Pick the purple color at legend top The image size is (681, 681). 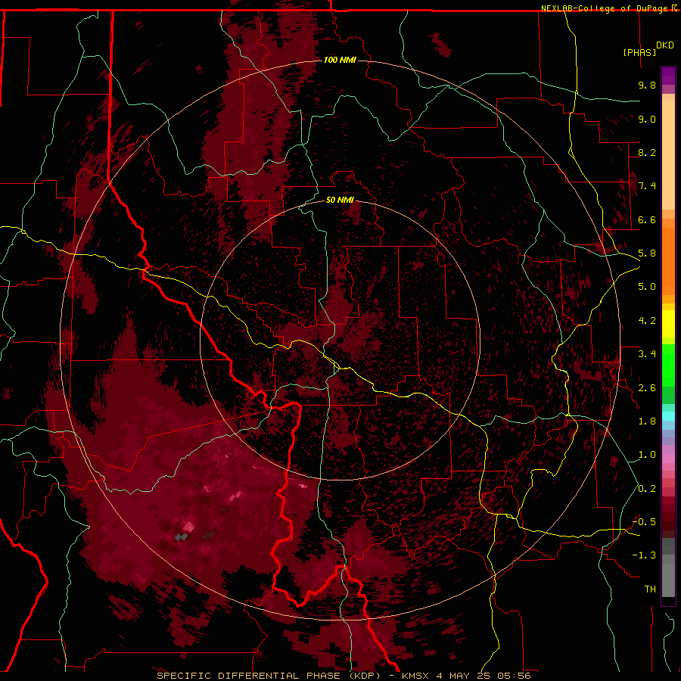668,76
